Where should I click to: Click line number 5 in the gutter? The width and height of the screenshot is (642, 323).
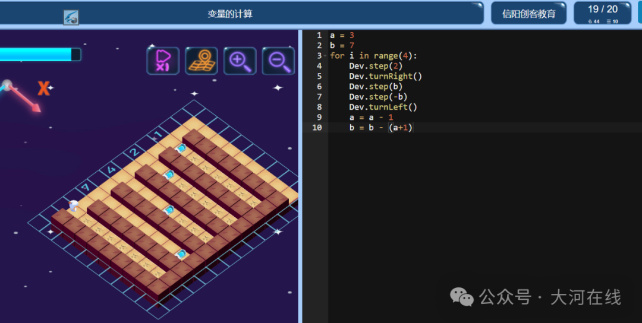(319, 76)
